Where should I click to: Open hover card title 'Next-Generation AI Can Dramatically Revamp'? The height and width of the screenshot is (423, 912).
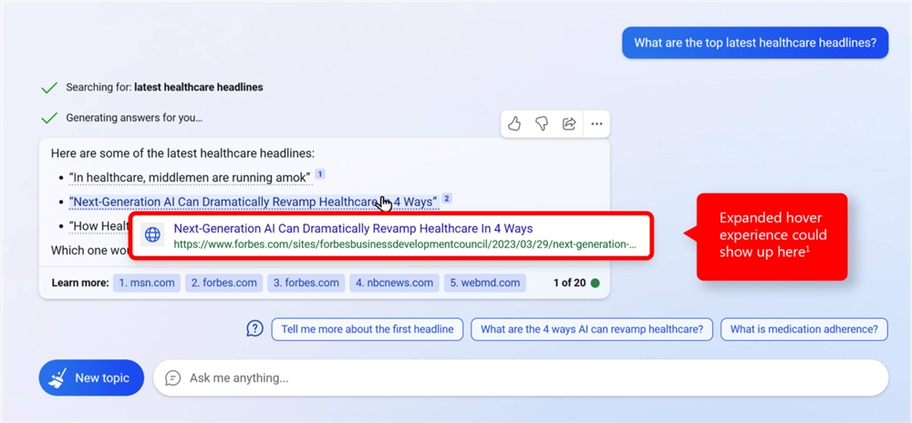(x=353, y=228)
